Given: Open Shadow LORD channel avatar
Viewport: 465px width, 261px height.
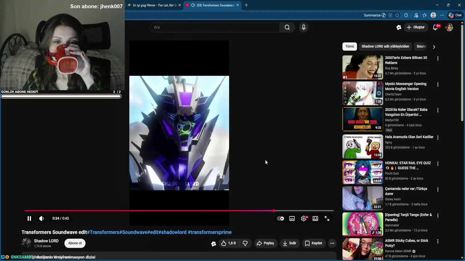Looking at the screenshot, I should [26, 243].
